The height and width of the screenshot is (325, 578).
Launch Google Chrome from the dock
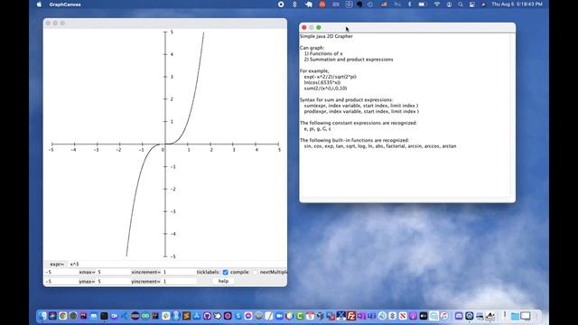click(x=63, y=316)
